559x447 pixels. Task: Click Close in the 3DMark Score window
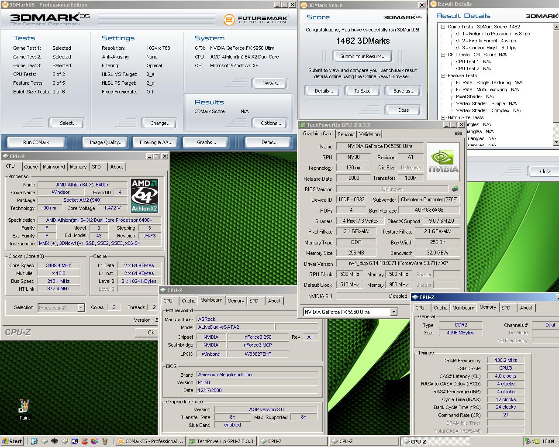pyautogui.click(x=403, y=110)
